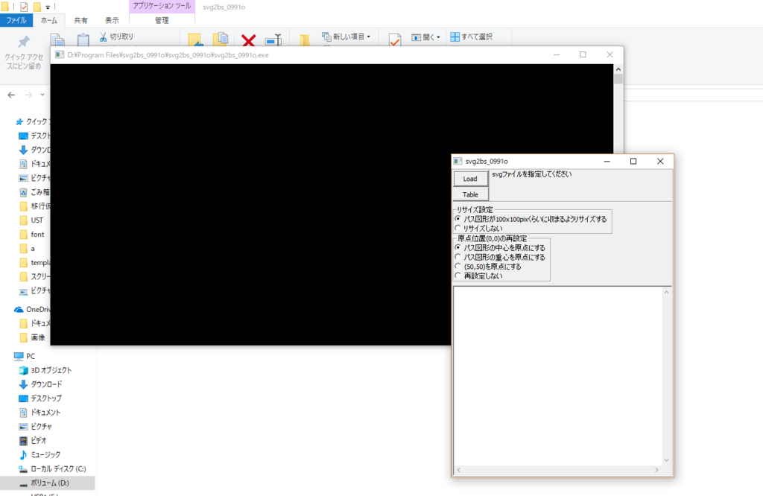
Task: Open the 管理 ribbon tab
Action: (162, 20)
